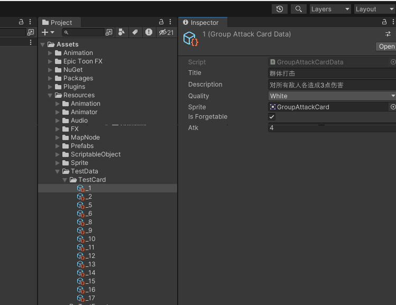The width and height of the screenshot is (396, 305).
Task: Open the Quality dropdown showing White
Action: 332,96
